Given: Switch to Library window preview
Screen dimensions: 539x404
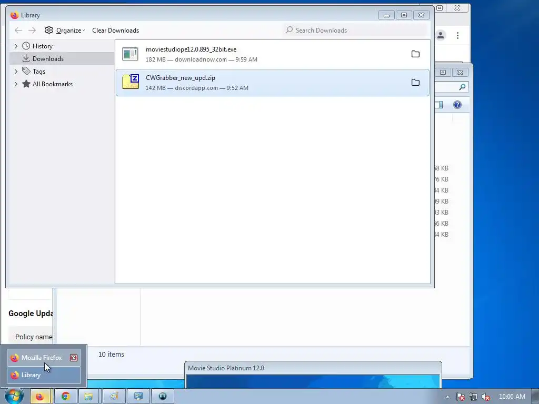Looking at the screenshot, I should click(x=44, y=375).
